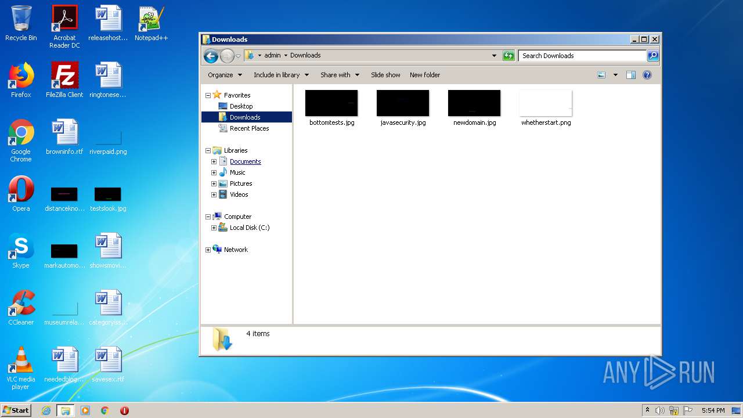Select savesex.rtf document on desktop
This screenshot has height=418, width=743.
(x=108, y=365)
